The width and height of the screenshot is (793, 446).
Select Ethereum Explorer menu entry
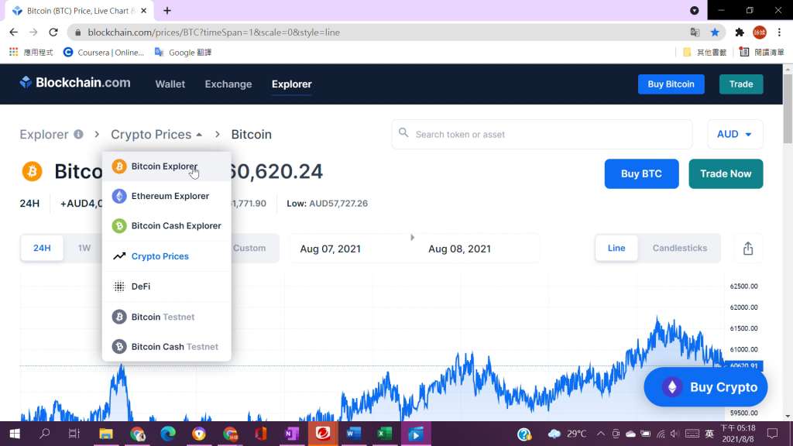(x=166, y=196)
